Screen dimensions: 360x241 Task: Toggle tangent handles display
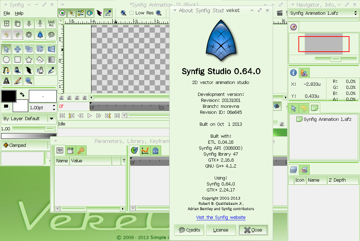pos(81,13)
